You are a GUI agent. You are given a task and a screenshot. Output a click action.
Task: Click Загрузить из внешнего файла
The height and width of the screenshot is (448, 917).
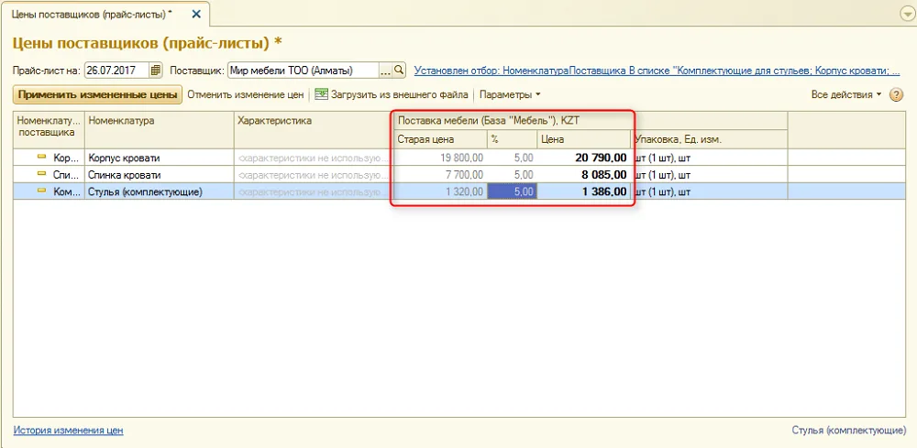coord(392,94)
